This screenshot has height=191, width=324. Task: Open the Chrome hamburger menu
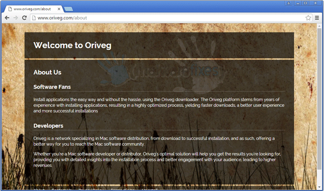click(x=317, y=18)
